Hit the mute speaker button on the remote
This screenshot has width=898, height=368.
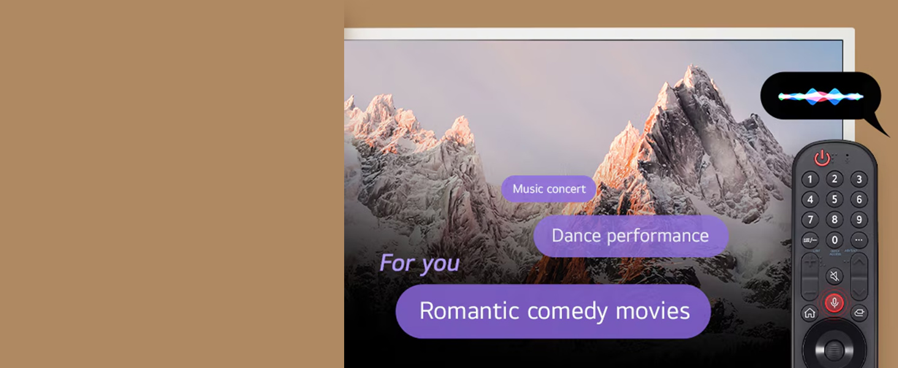pos(834,276)
